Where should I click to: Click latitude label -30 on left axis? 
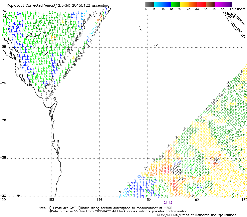(x=3, y=196)
